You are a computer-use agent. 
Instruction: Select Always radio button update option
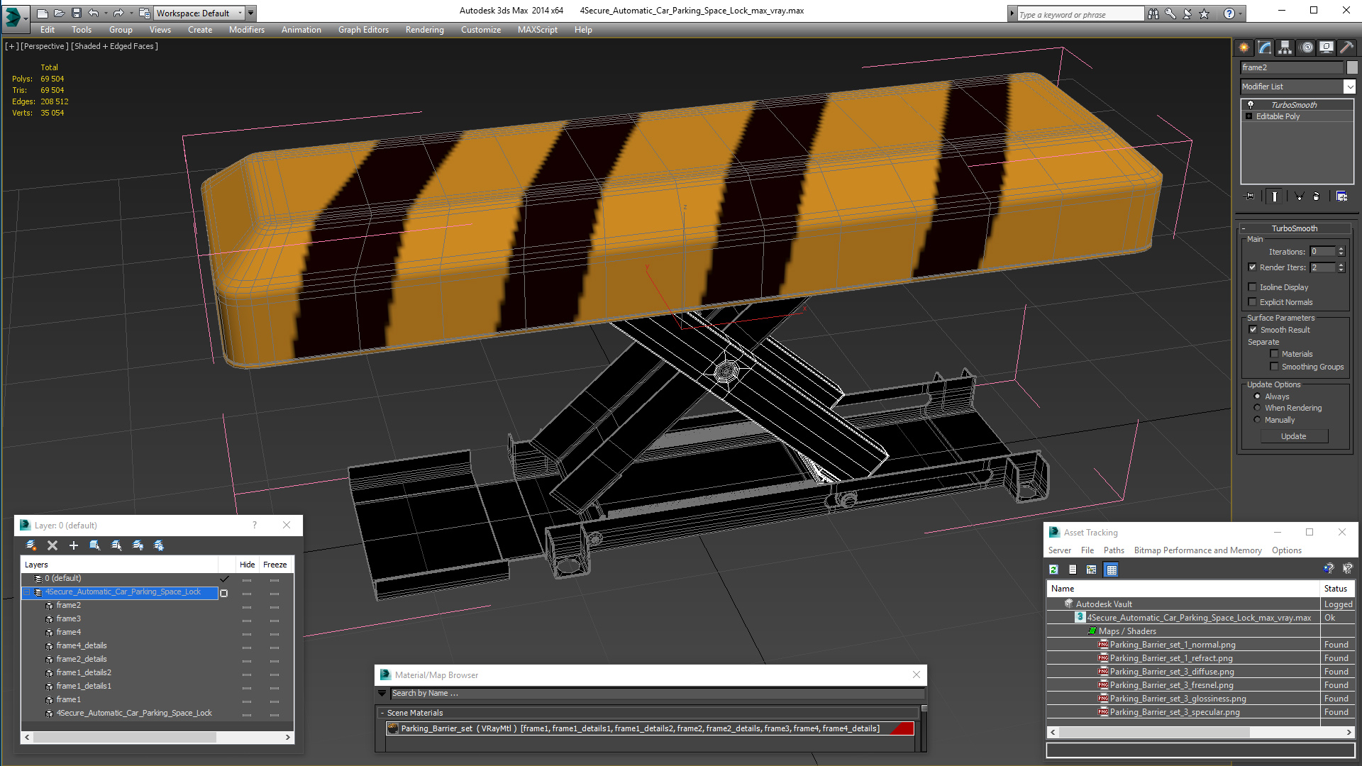click(1257, 396)
